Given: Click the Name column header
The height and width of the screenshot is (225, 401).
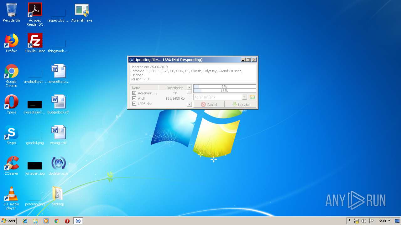Looking at the screenshot, I should click(x=144, y=88).
